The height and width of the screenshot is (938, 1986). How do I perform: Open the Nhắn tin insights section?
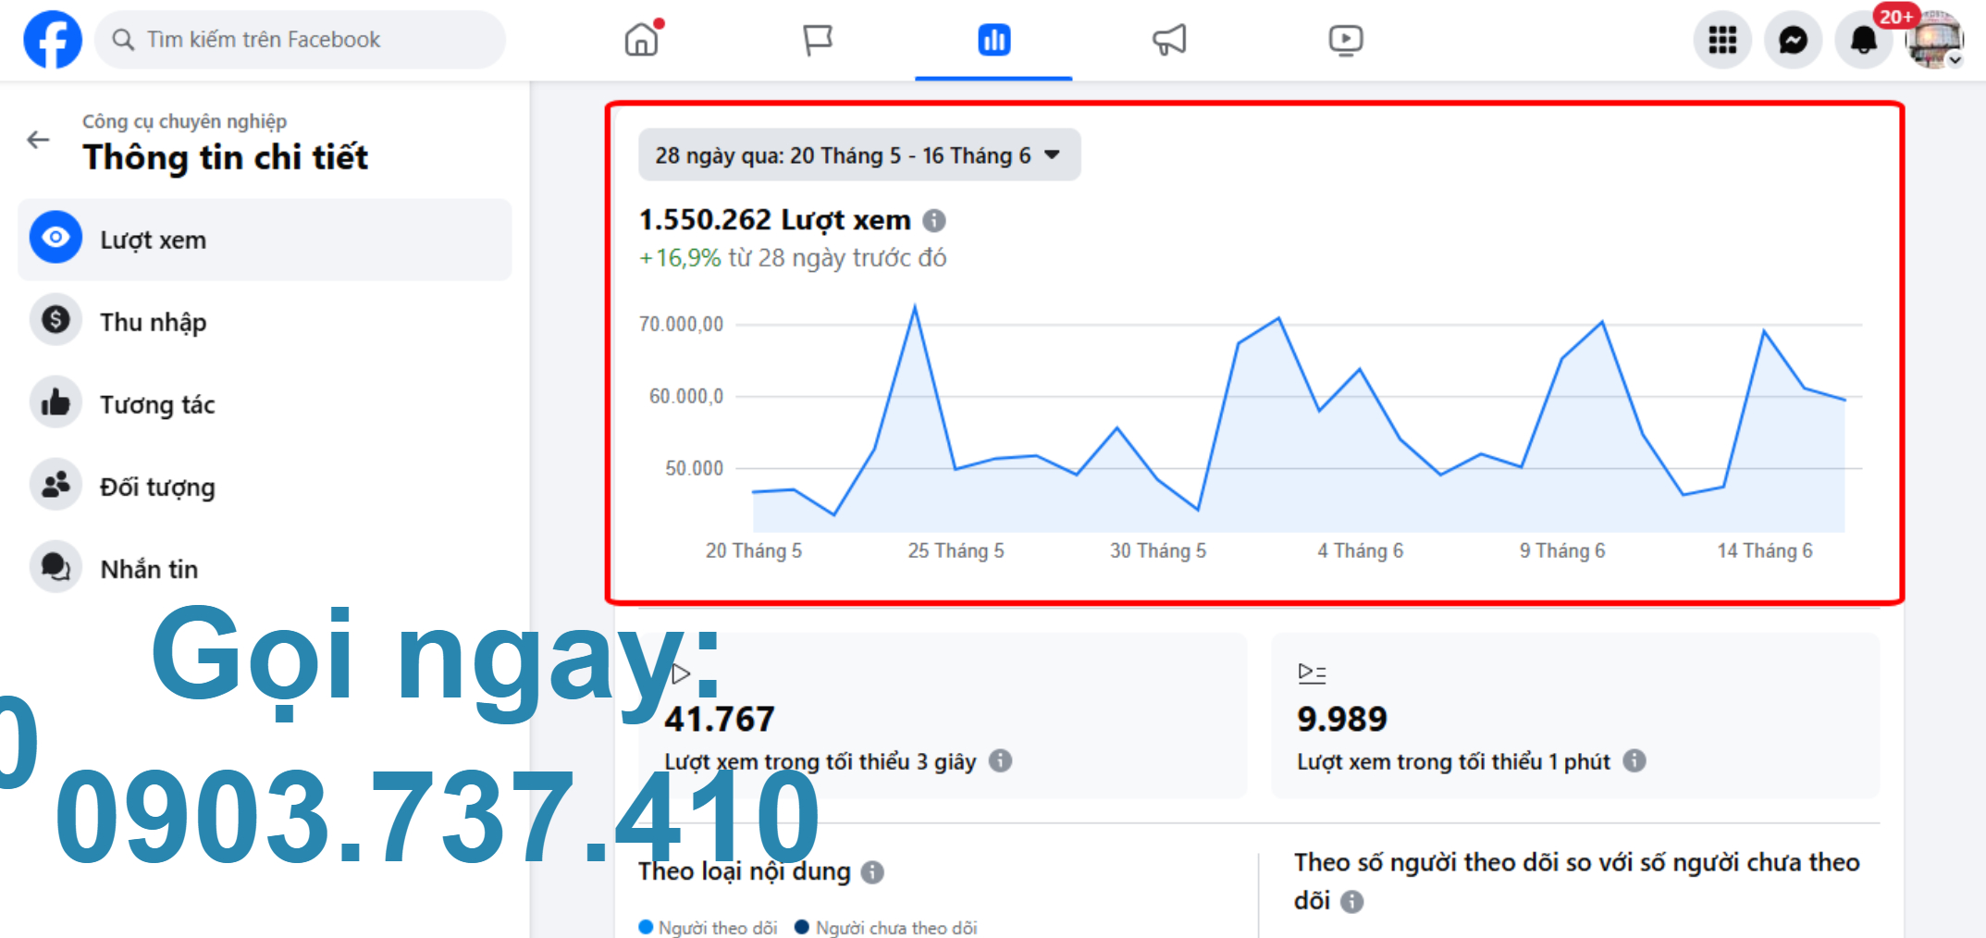point(150,568)
